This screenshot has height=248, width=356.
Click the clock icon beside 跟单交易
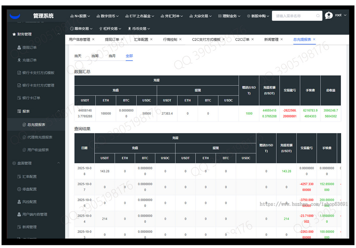[x=72, y=29]
